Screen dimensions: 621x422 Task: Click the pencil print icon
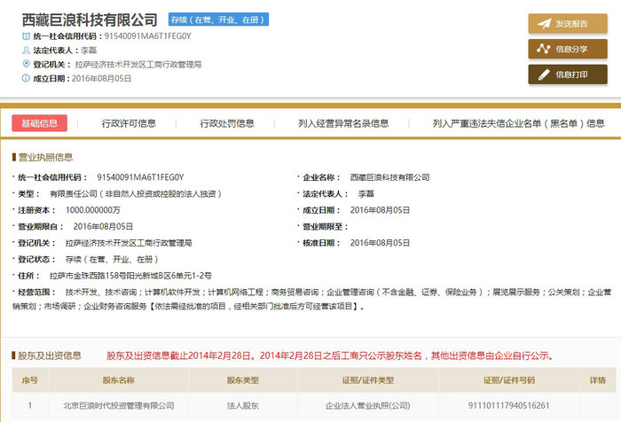(544, 74)
